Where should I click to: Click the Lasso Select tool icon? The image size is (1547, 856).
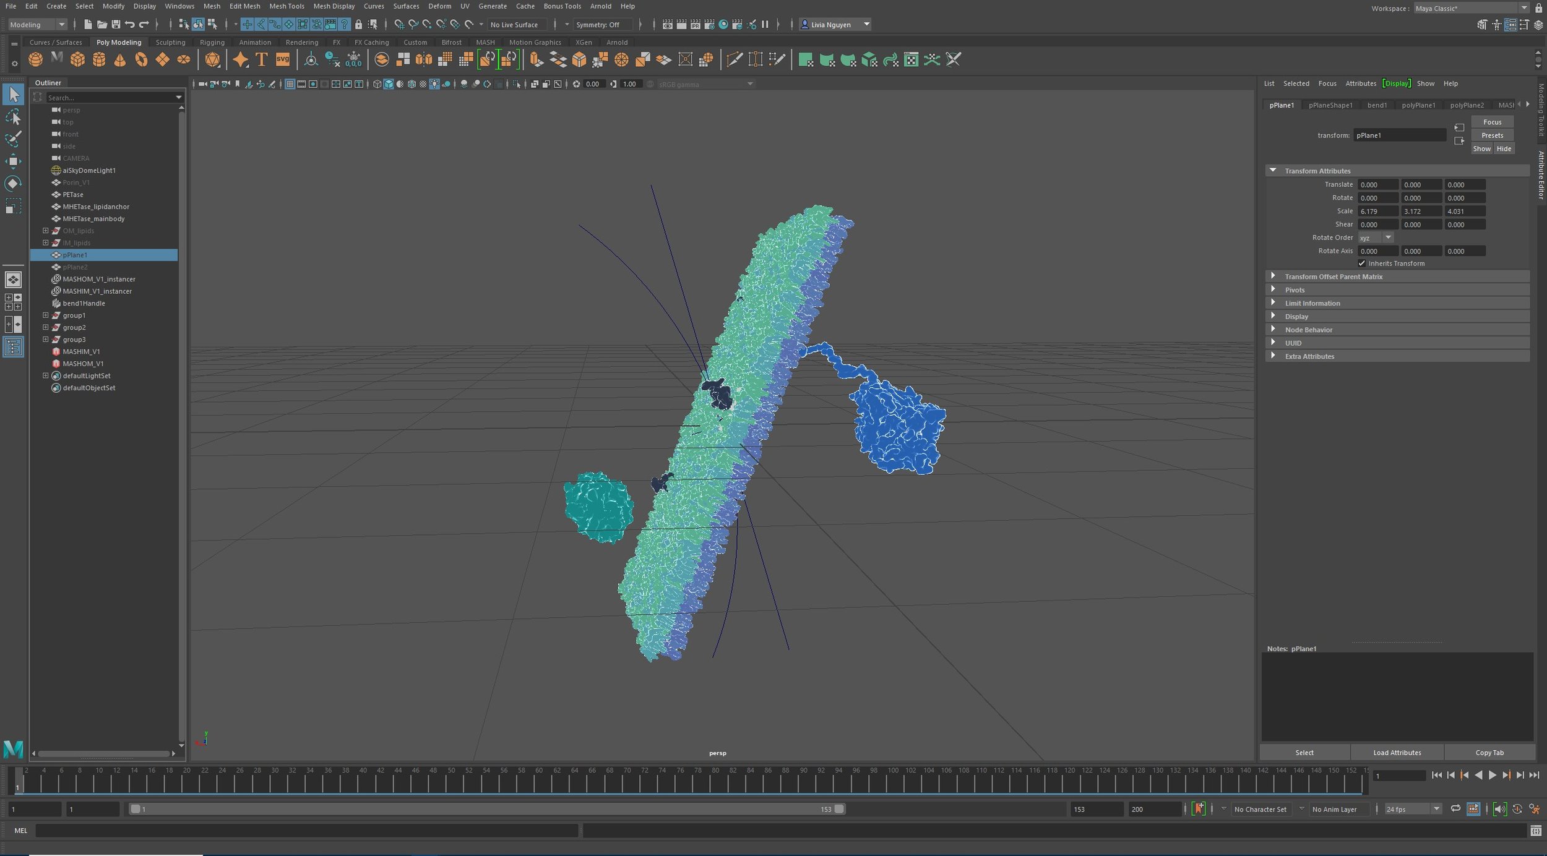[x=12, y=117]
